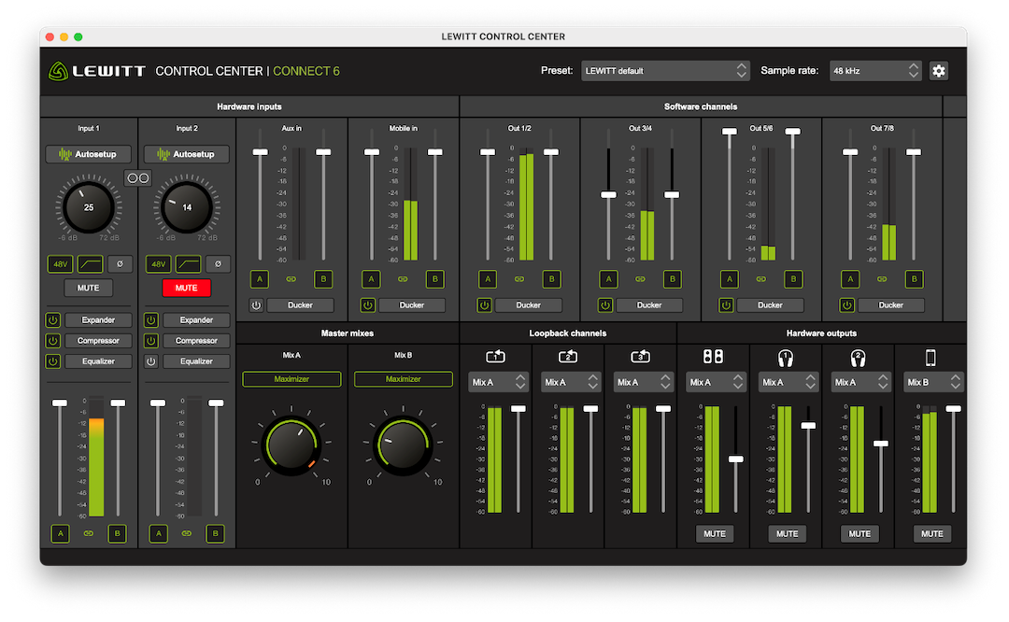Click the mobile device output icon
The image size is (1009, 622).
click(x=931, y=356)
